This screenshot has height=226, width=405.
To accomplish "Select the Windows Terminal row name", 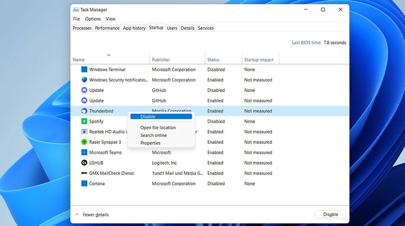I will (x=107, y=69).
